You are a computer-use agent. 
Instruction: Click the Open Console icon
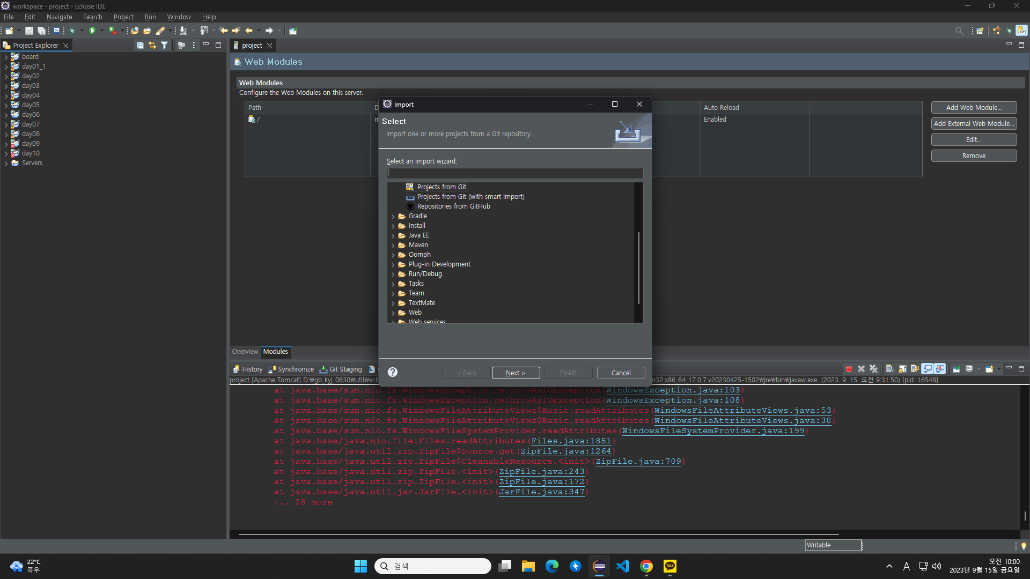click(989, 369)
